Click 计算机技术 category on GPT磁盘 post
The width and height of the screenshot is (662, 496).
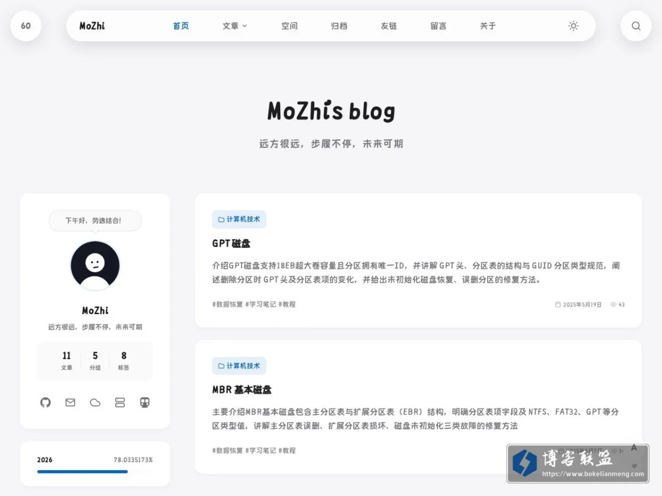point(239,219)
